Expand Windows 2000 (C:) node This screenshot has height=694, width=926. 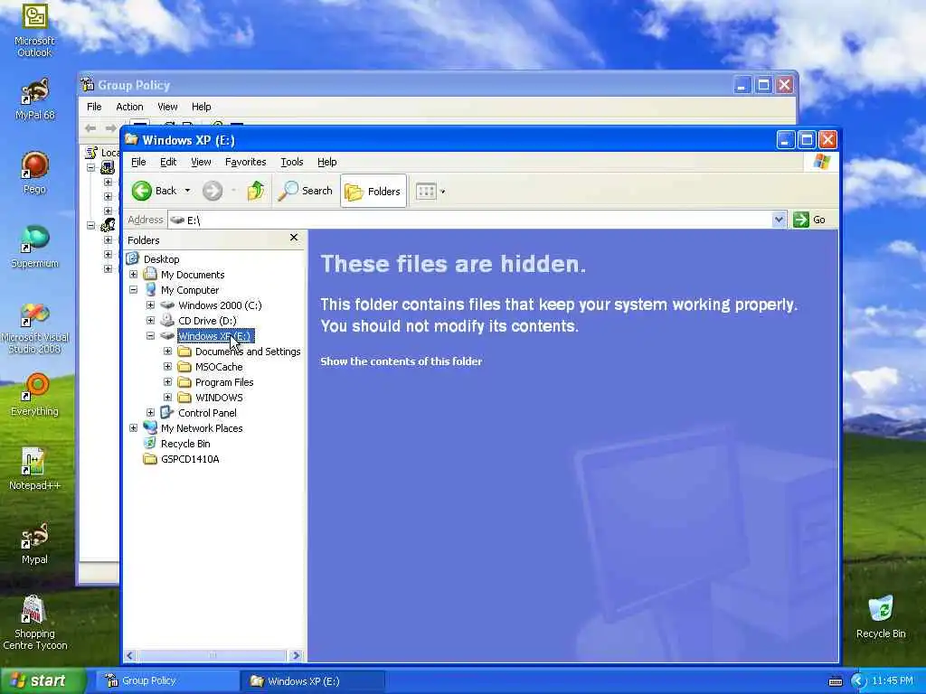(151, 305)
